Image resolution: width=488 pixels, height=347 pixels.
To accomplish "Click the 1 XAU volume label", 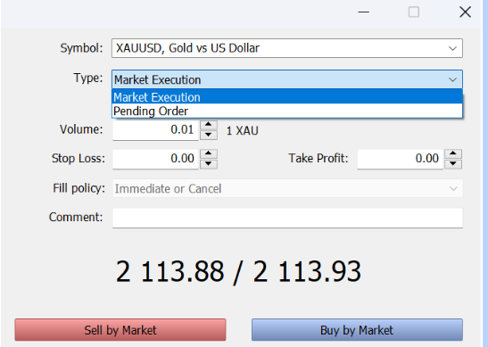I will point(242,131).
